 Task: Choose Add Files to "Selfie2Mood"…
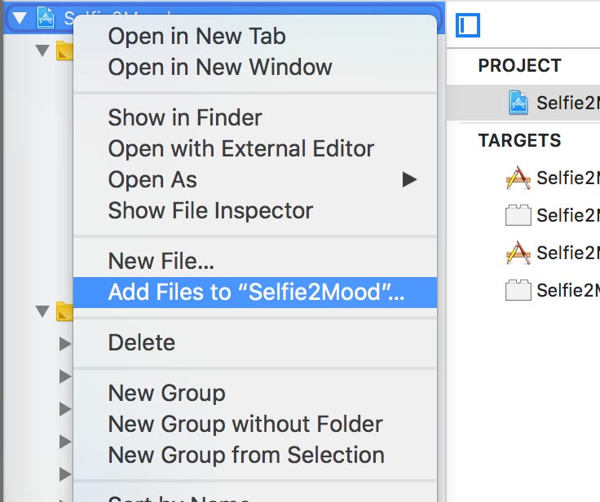pos(255,293)
